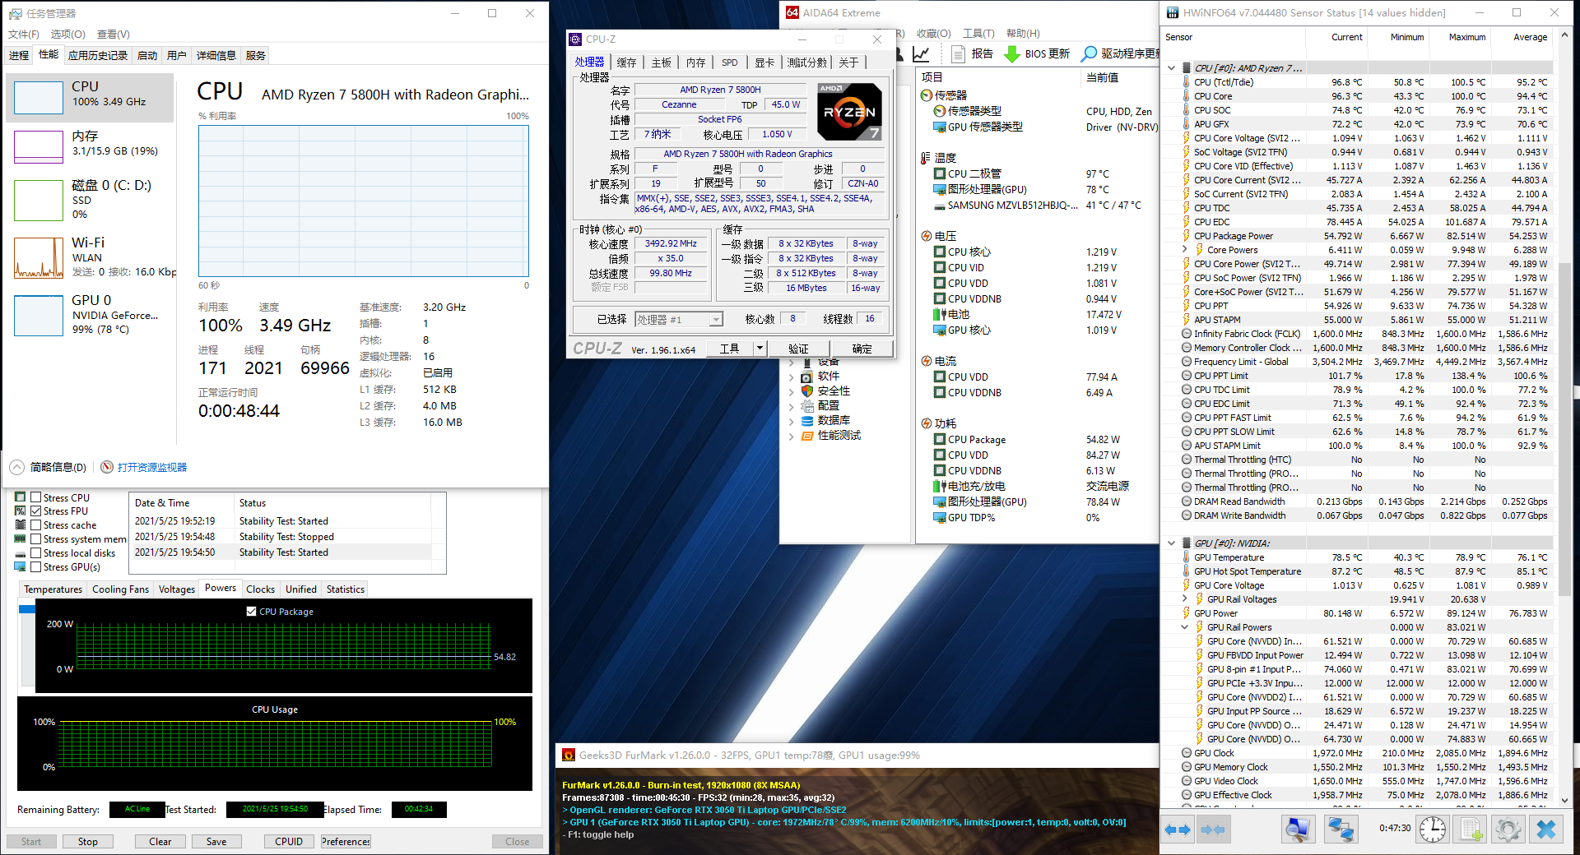Collapse the GPU [#0] NVIDIA sensor group
Viewport: 1580px width, 855px height.
(1172, 543)
